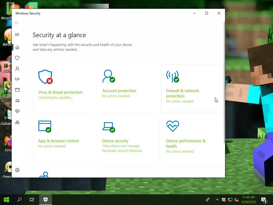Open Task View on the taskbar
Viewport: 273px width, 205px height.
(x=32, y=200)
